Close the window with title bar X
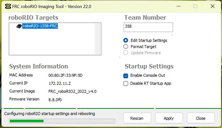222x128 pixels. [213, 6]
